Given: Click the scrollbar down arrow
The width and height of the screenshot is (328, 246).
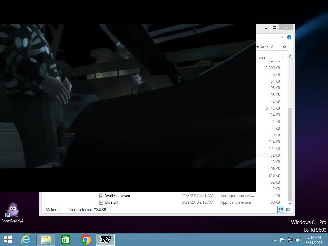Looking at the screenshot, I should (x=290, y=203).
